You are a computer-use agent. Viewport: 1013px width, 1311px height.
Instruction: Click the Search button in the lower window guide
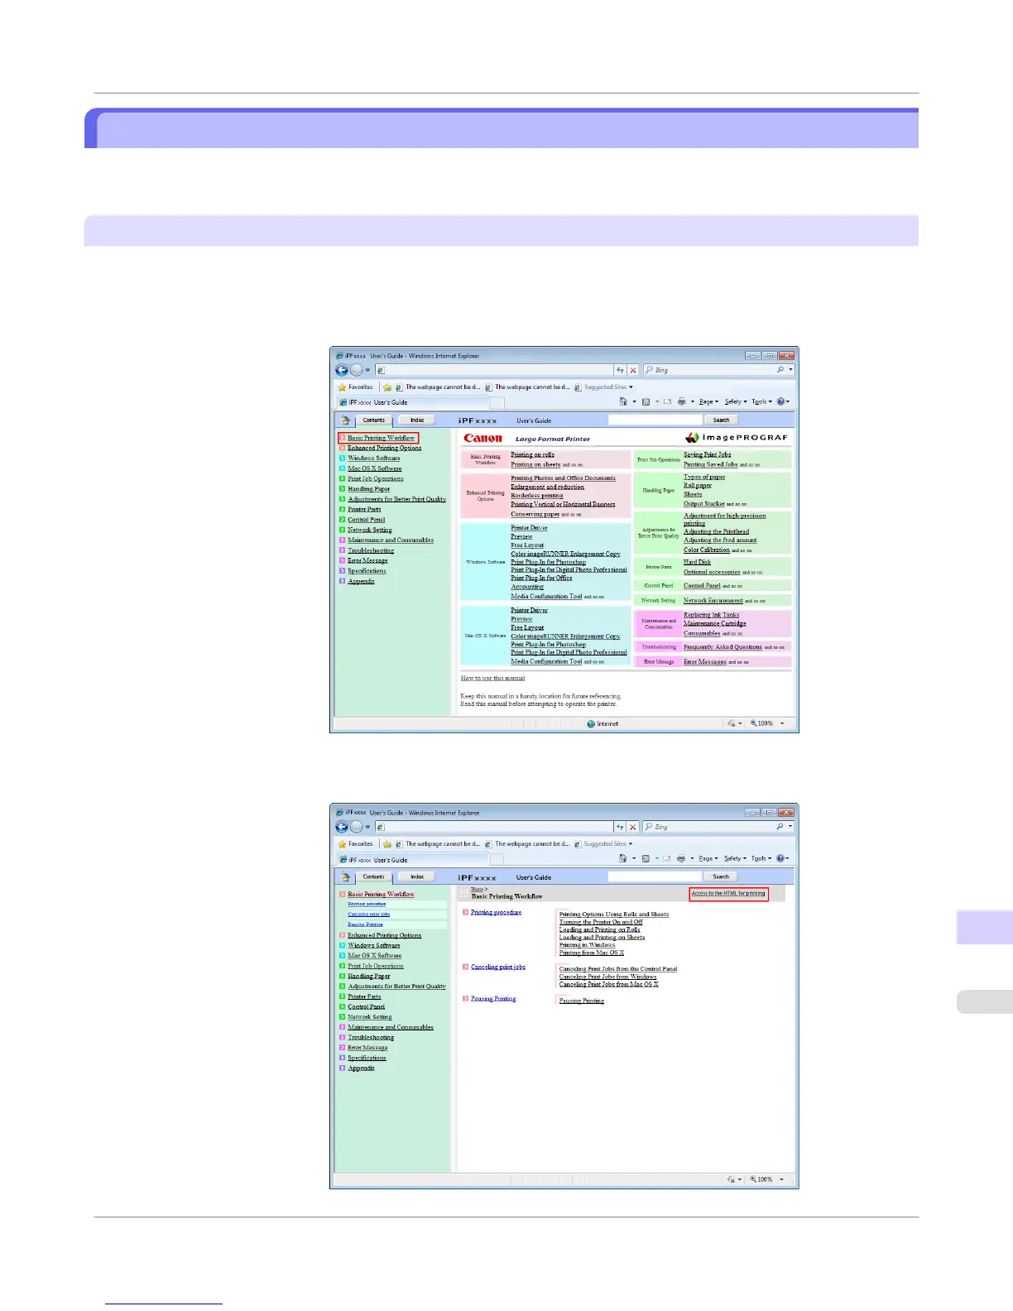722,877
